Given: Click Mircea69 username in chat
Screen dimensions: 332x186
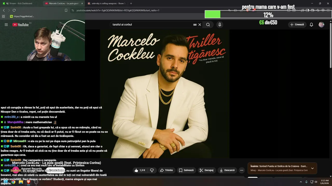Looking at the screenshot, I should pyautogui.click(x=20, y=141).
